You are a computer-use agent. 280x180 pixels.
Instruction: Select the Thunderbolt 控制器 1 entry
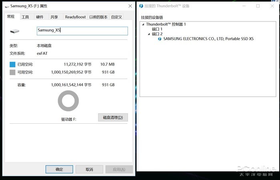(x=166, y=24)
